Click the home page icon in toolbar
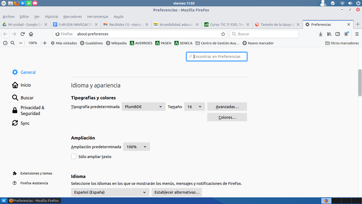Viewport: 362px width, 204px height. (31, 34)
